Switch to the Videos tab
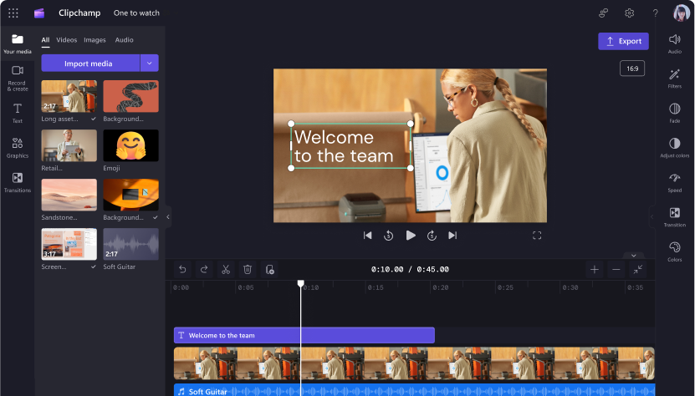This screenshot has width=695, height=396. coord(66,40)
